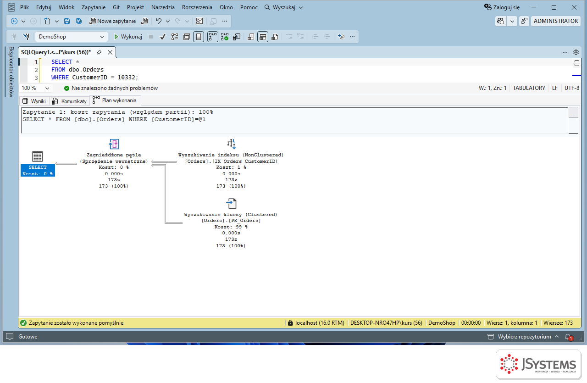Click the Save file icon
This screenshot has height=383, width=587.
(x=67, y=21)
